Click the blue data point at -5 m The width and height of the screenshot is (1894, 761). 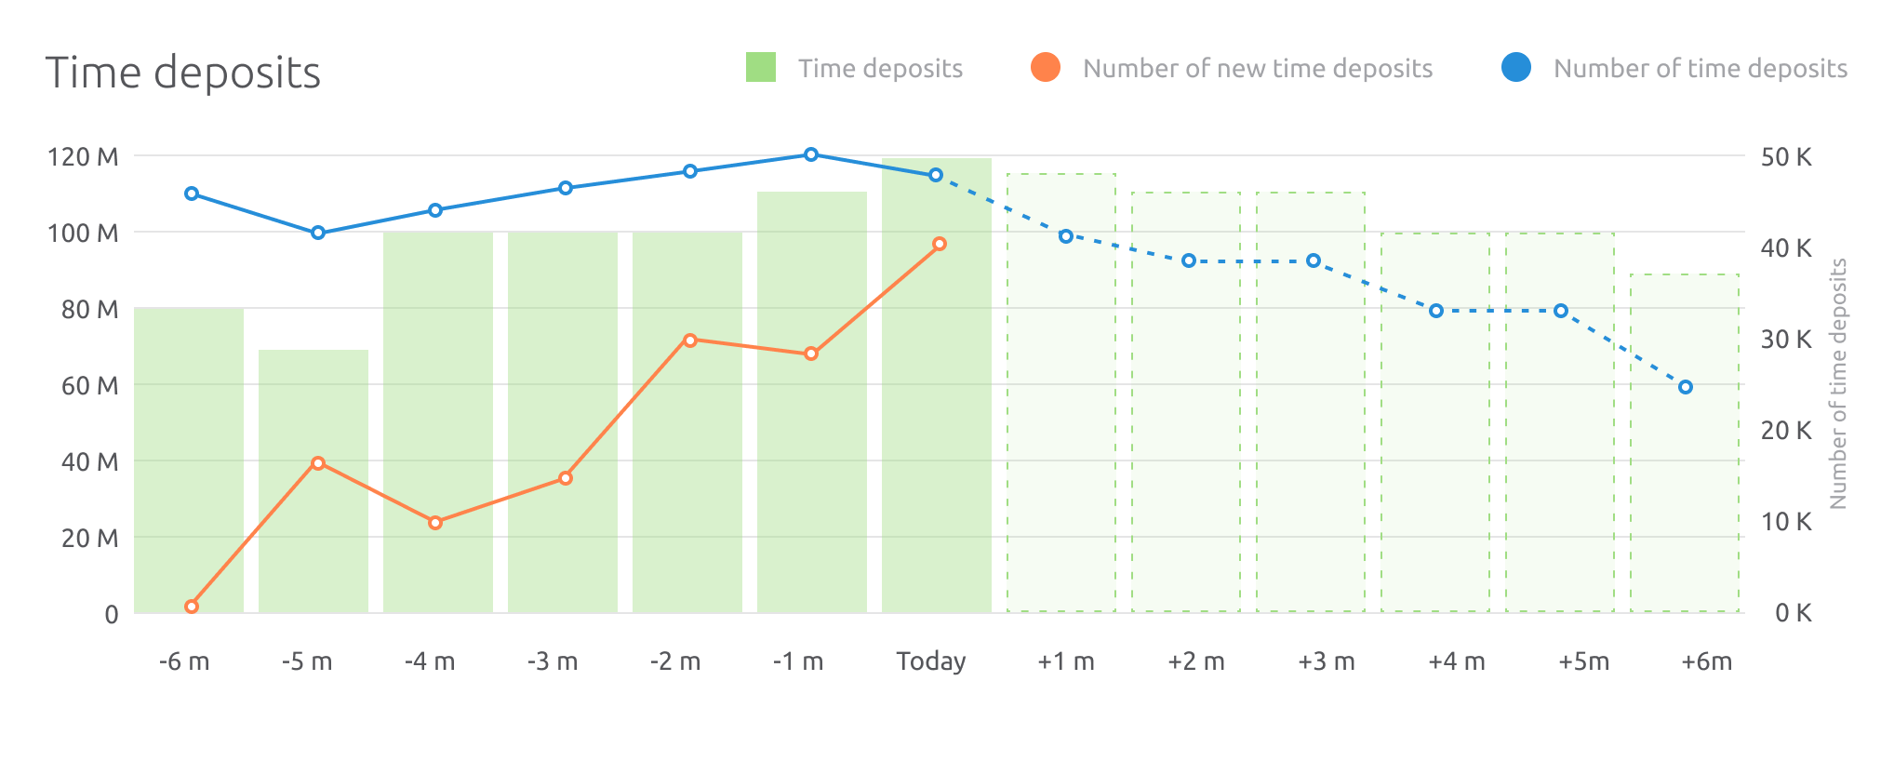click(x=318, y=233)
